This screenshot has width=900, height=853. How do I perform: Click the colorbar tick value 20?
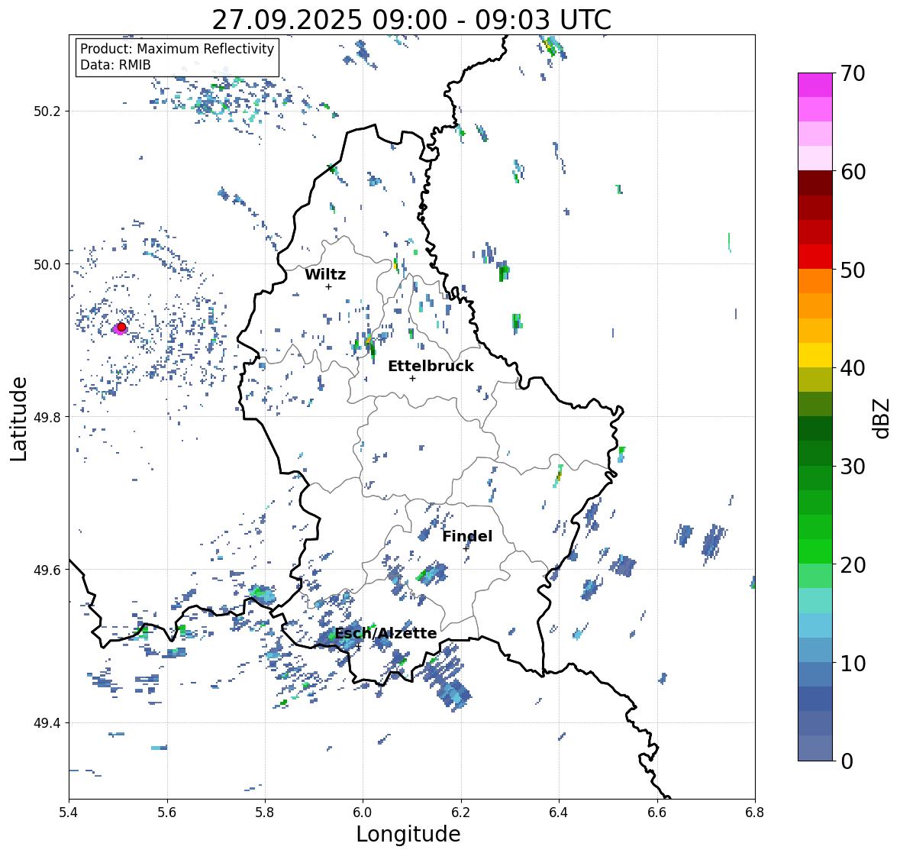click(x=853, y=565)
